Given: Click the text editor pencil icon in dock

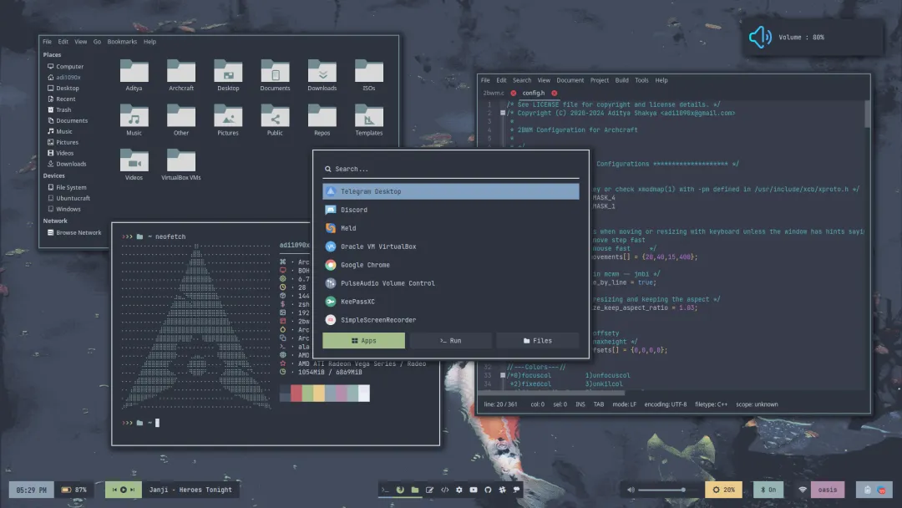Looking at the screenshot, I should click(x=429, y=490).
